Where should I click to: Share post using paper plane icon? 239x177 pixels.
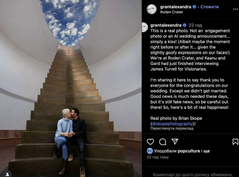[175, 142]
